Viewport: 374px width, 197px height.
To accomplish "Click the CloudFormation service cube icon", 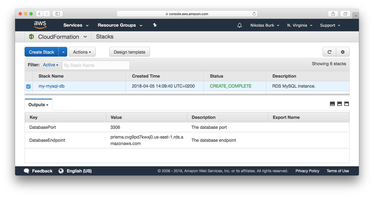I will 32,37.
